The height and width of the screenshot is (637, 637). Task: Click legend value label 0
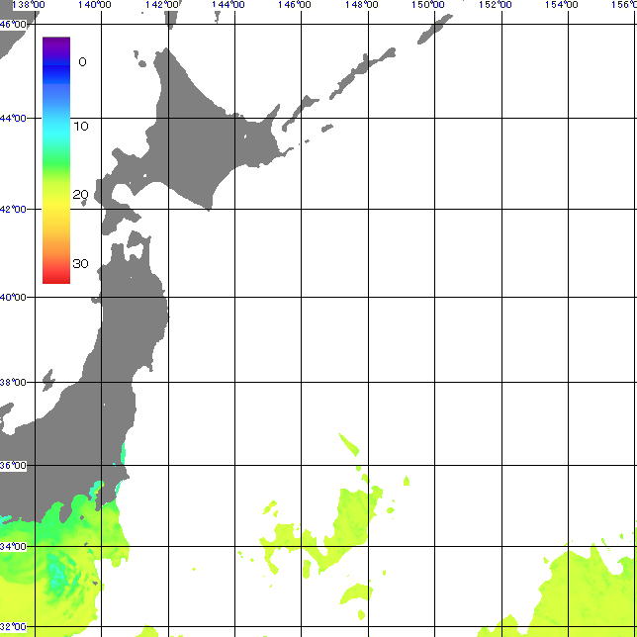pos(82,62)
